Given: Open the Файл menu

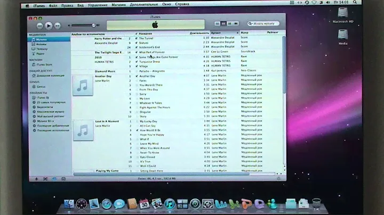Looking at the screenshot, I should pyautogui.click(x=52, y=3).
